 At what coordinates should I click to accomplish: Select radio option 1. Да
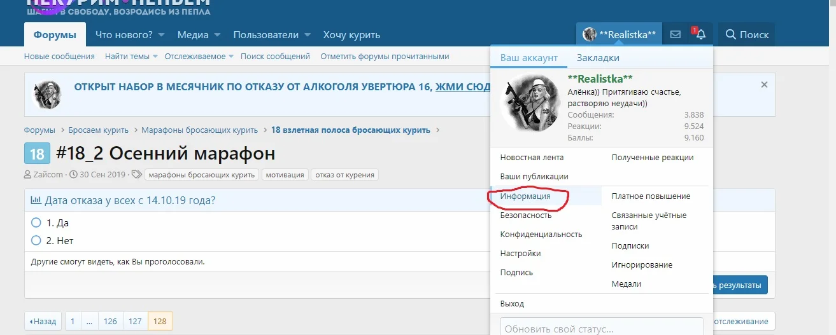36,223
